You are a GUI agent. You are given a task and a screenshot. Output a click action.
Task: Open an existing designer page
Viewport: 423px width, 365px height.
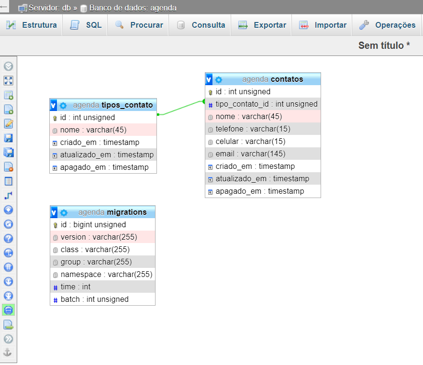click(x=8, y=123)
